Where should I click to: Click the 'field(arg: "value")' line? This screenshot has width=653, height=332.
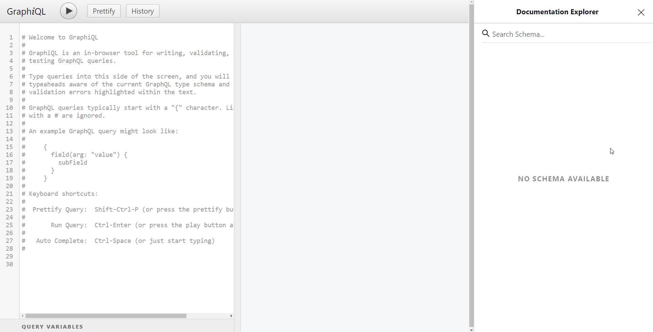pos(89,155)
